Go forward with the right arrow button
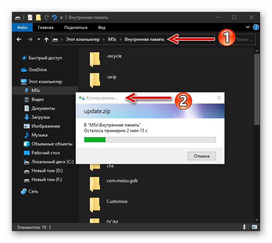This screenshot has width=272, height=243. 30,39
